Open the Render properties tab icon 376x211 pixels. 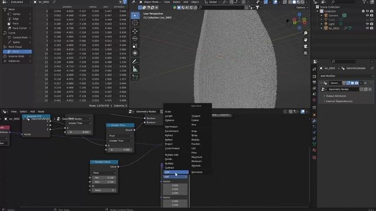[314, 77]
